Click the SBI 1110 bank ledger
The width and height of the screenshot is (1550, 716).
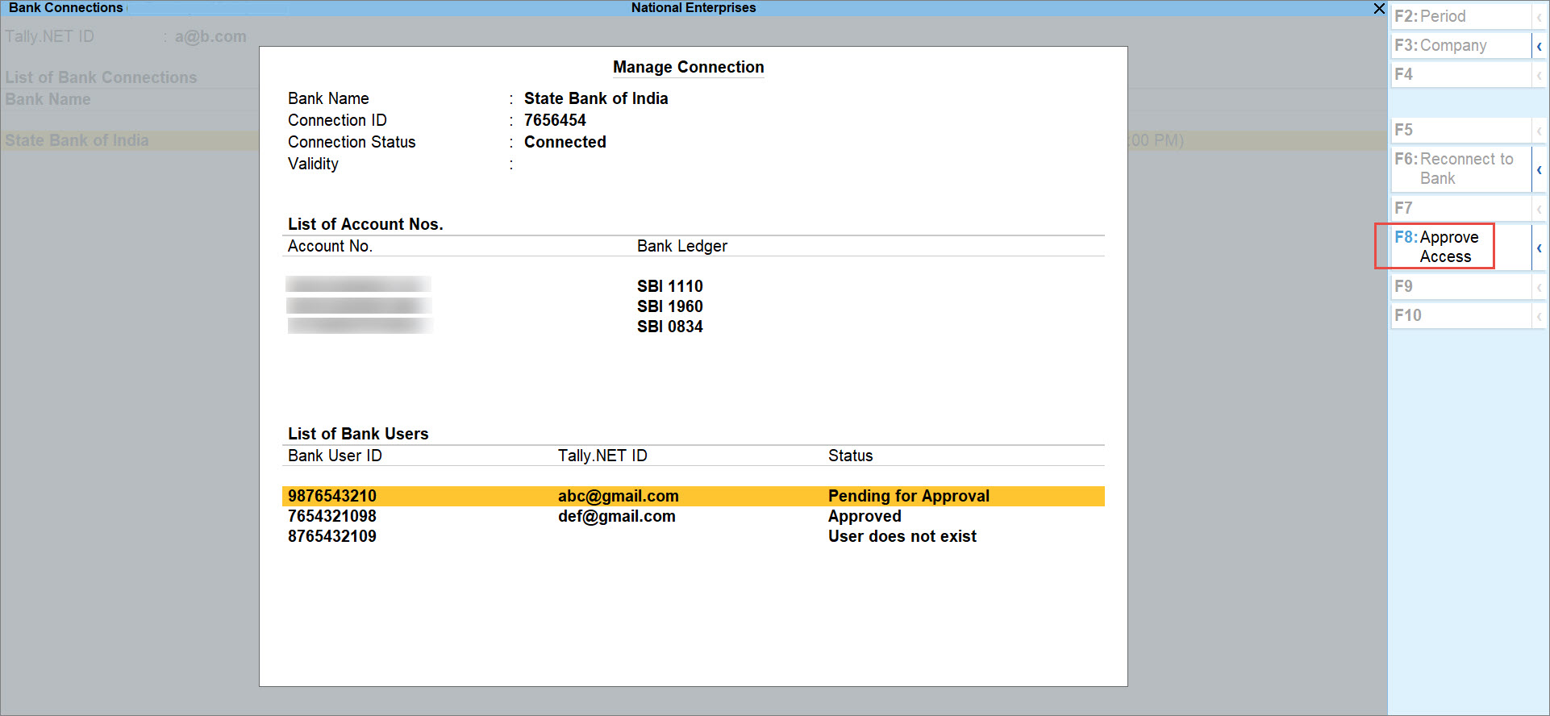pyautogui.click(x=669, y=286)
